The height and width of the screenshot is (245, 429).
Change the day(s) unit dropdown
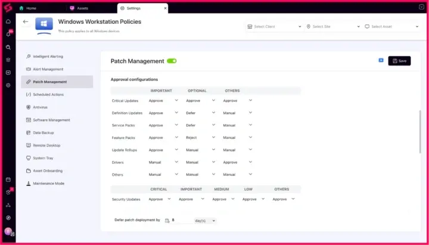pos(205,221)
